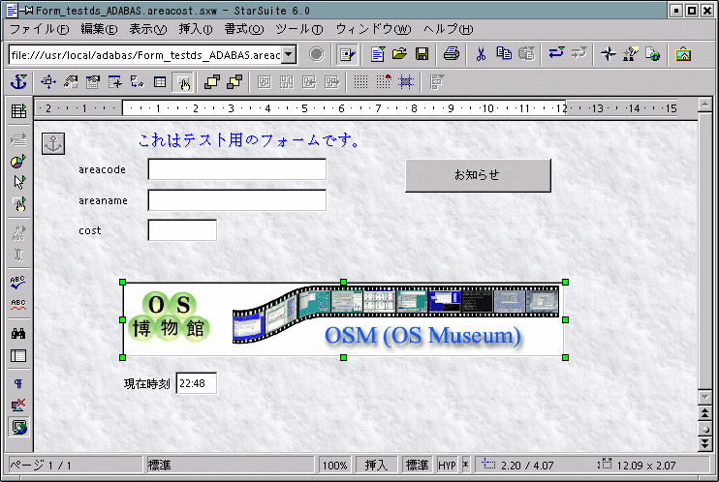Save document with floppy disk icon

pyautogui.click(x=422, y=54)
